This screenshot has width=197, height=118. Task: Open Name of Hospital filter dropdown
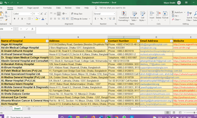(47, 41)
